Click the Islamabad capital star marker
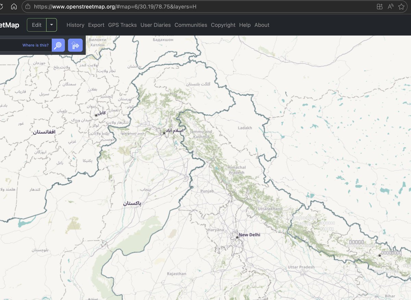Viewport: 411px width, 300px height. [x=164, y=133]
